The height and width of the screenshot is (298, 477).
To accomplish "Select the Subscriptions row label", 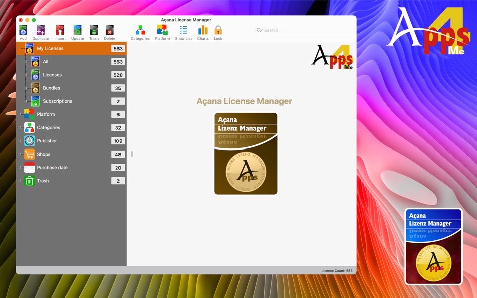I will click(58, 101).
